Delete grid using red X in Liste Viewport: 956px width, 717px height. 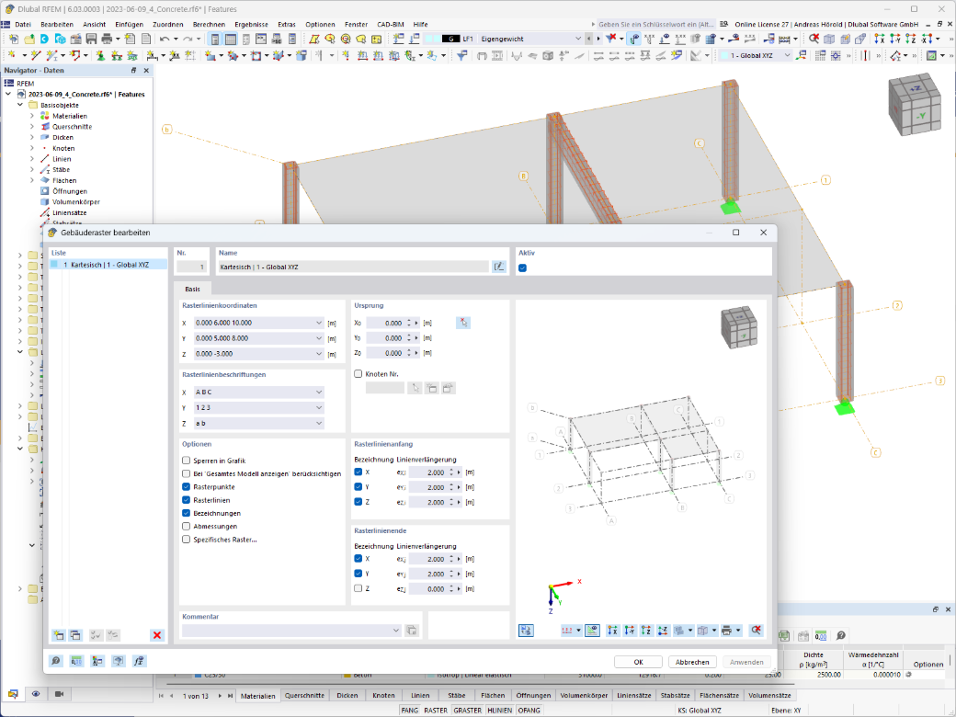[x=157, y=635]
